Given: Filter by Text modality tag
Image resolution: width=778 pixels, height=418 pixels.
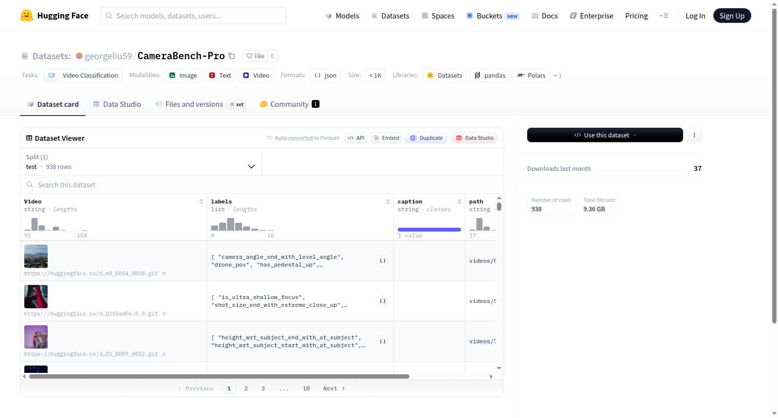Looking at the screenshot, I should (220, 75).
